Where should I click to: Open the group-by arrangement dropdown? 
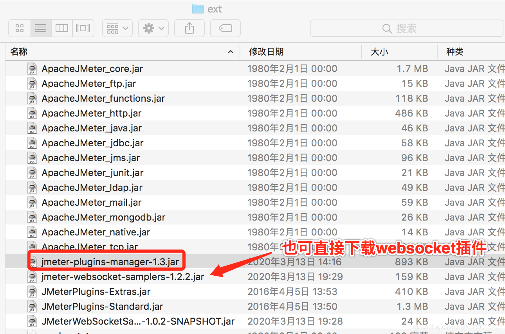[117, 28]
